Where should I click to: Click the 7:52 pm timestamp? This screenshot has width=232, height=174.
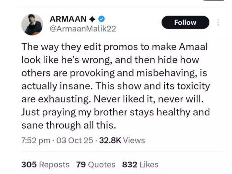pyautogui.click(x=36, y=141)
